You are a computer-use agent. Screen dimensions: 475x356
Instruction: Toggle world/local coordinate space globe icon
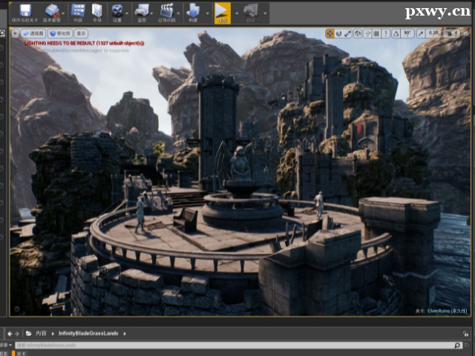point(358,33)
